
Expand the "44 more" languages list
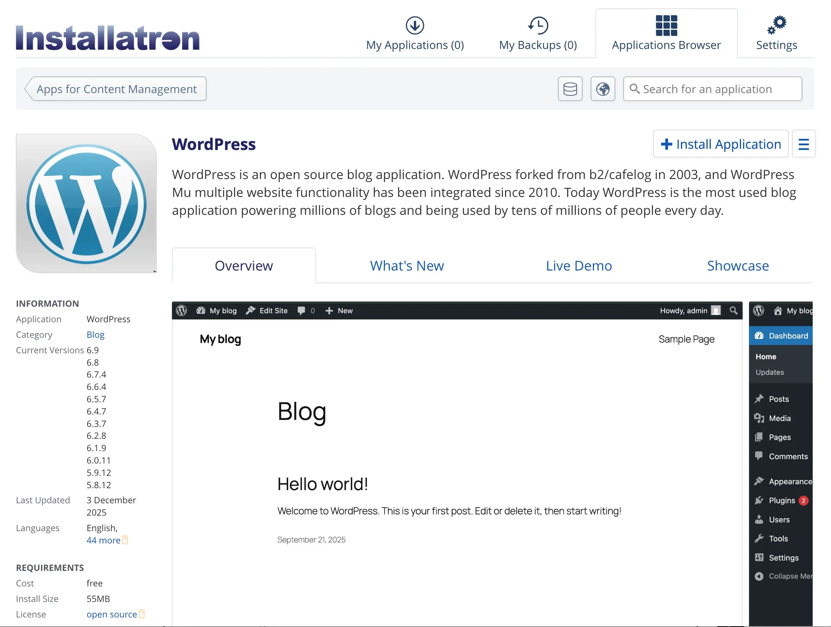[103, 540]
